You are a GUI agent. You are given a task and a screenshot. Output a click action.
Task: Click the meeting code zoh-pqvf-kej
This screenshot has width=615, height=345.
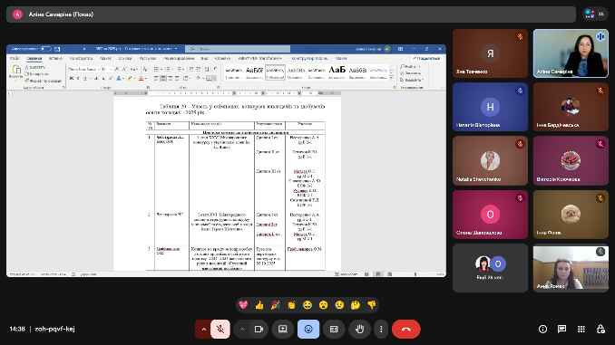point(54,329)
